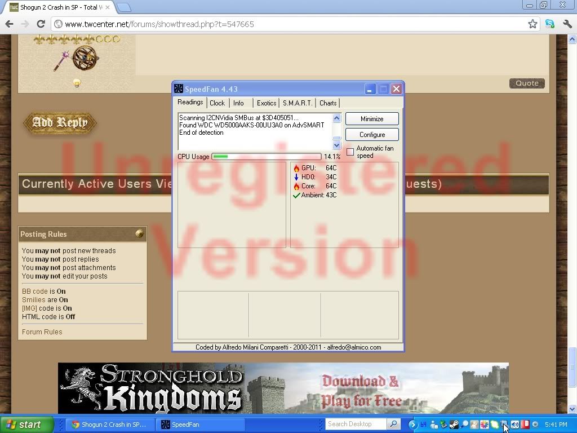Open Chrome's wrench settings menu

(566, 24)
